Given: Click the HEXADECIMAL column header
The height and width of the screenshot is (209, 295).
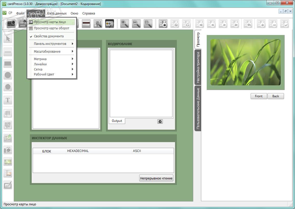Looking at the screenshot, I should click(99, 151).
